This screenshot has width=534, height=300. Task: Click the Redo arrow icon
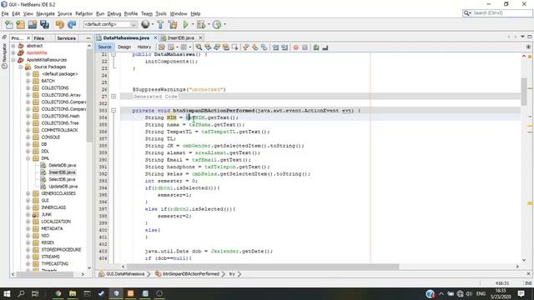point(72,24)
